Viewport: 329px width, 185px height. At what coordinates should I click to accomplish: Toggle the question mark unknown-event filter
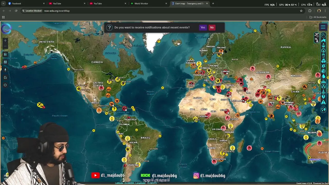324,97
